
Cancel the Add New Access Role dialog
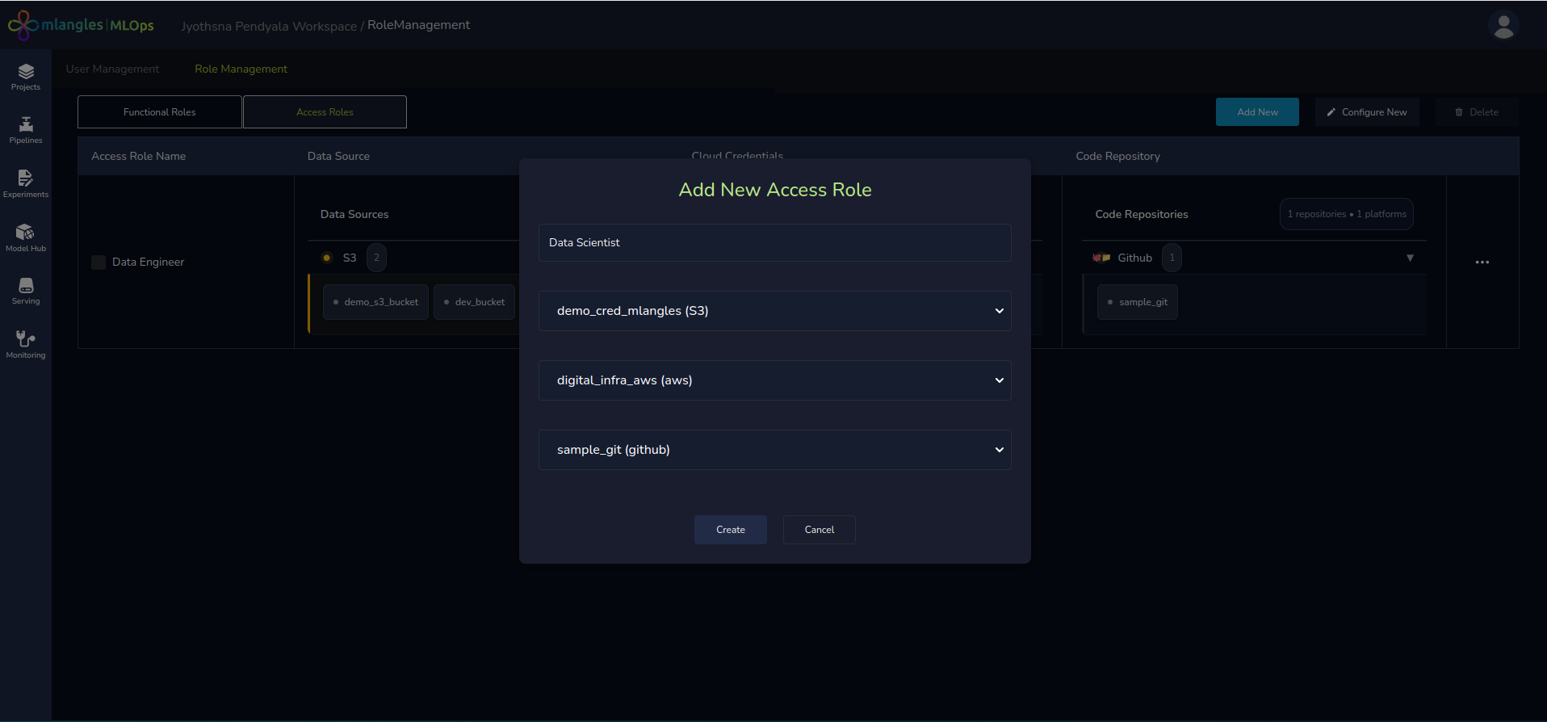pyautogui.click(x=819, y=530)
